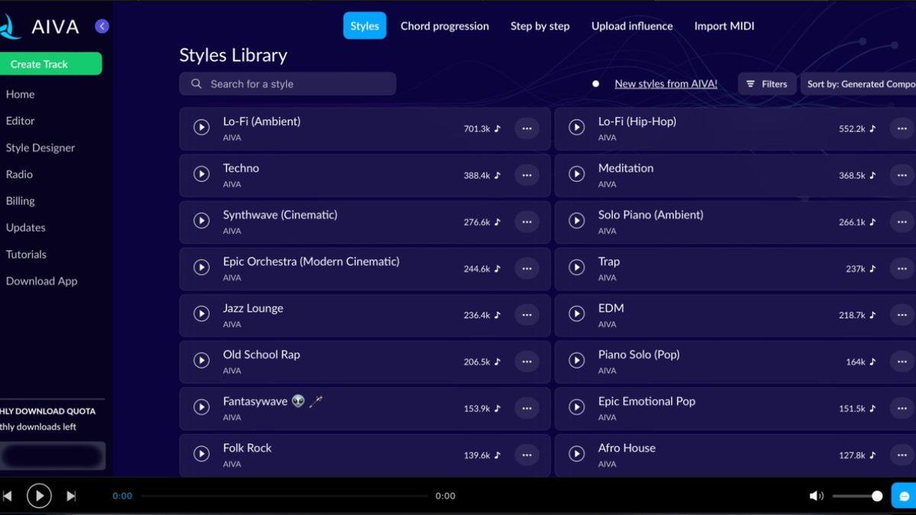Click the speaker volume icon
Image resolution: width=916 pixels, height=515 pixels.
coord(816,496)
